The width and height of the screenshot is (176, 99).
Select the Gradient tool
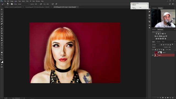(x=2, y=36)
